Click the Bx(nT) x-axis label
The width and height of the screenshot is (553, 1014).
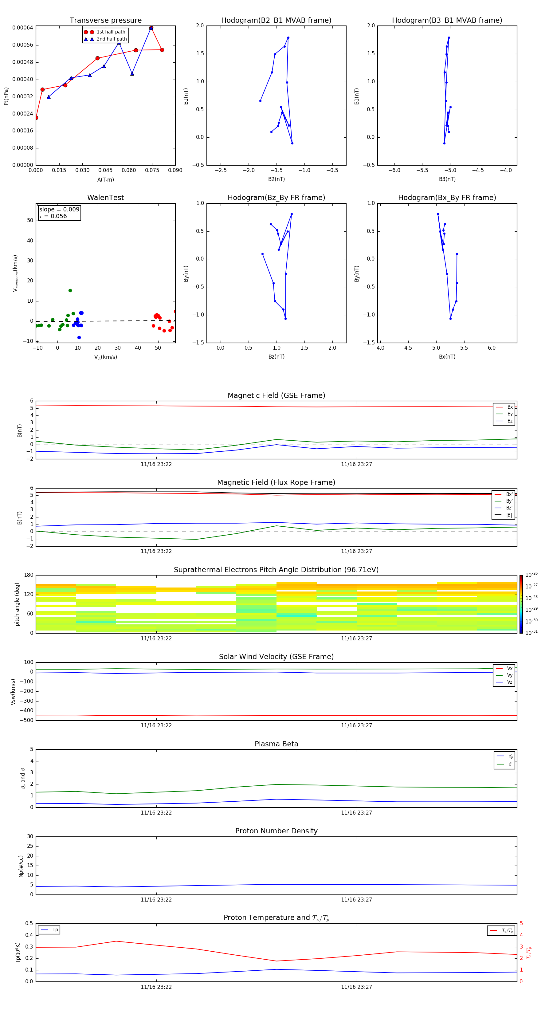447,357
